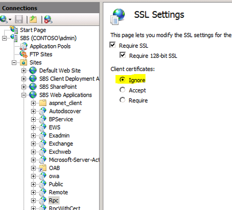Image resolution: width=232 pixels, height=210 pixels.
Task: Toggle the Require 128-bit SSL checkbox
Action: coord(123,55)
